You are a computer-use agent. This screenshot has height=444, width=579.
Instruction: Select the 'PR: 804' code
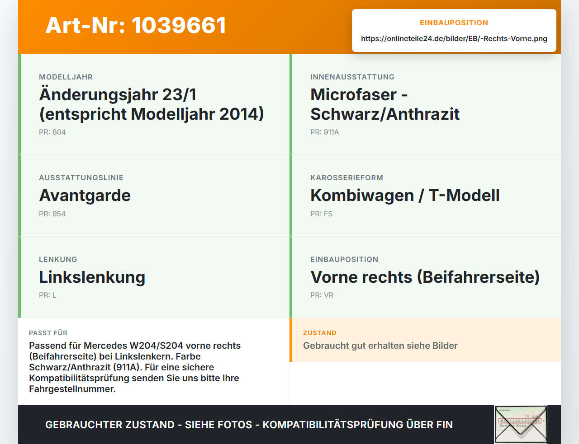pos(52,132)
